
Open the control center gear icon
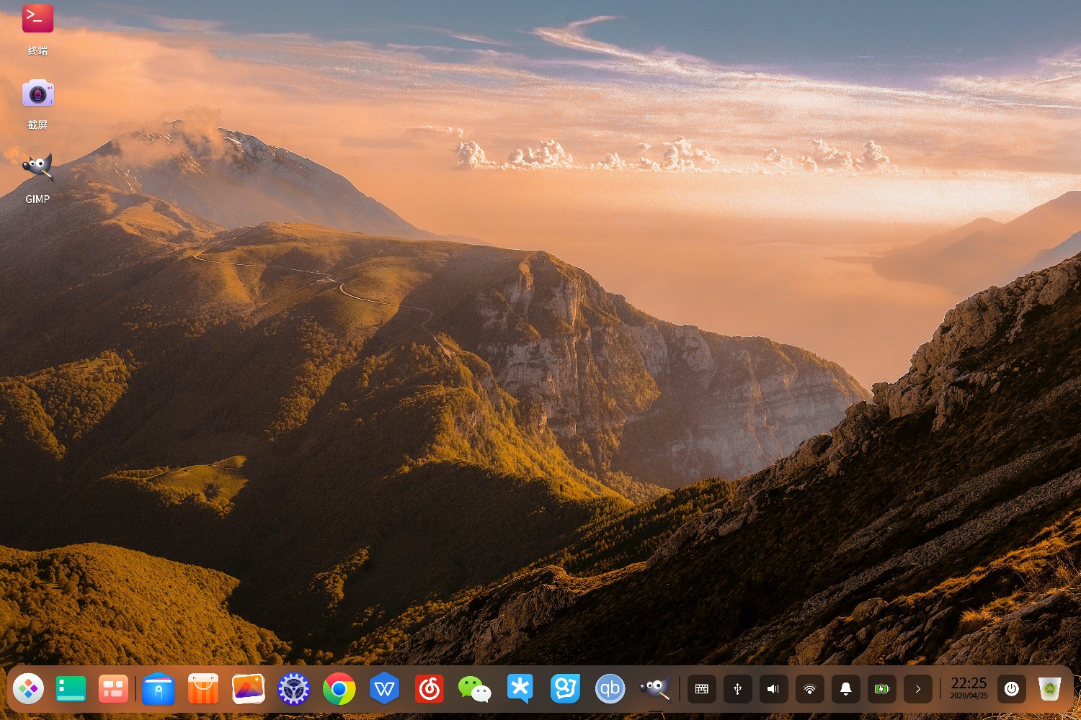click(x=294, y=689)
